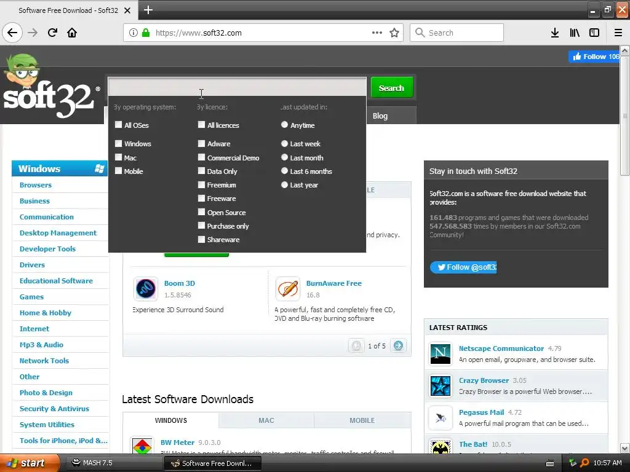Screen dimensions: 630x472
Task: Go to next page arrow in carousel
Action: [x=398, y=345]
